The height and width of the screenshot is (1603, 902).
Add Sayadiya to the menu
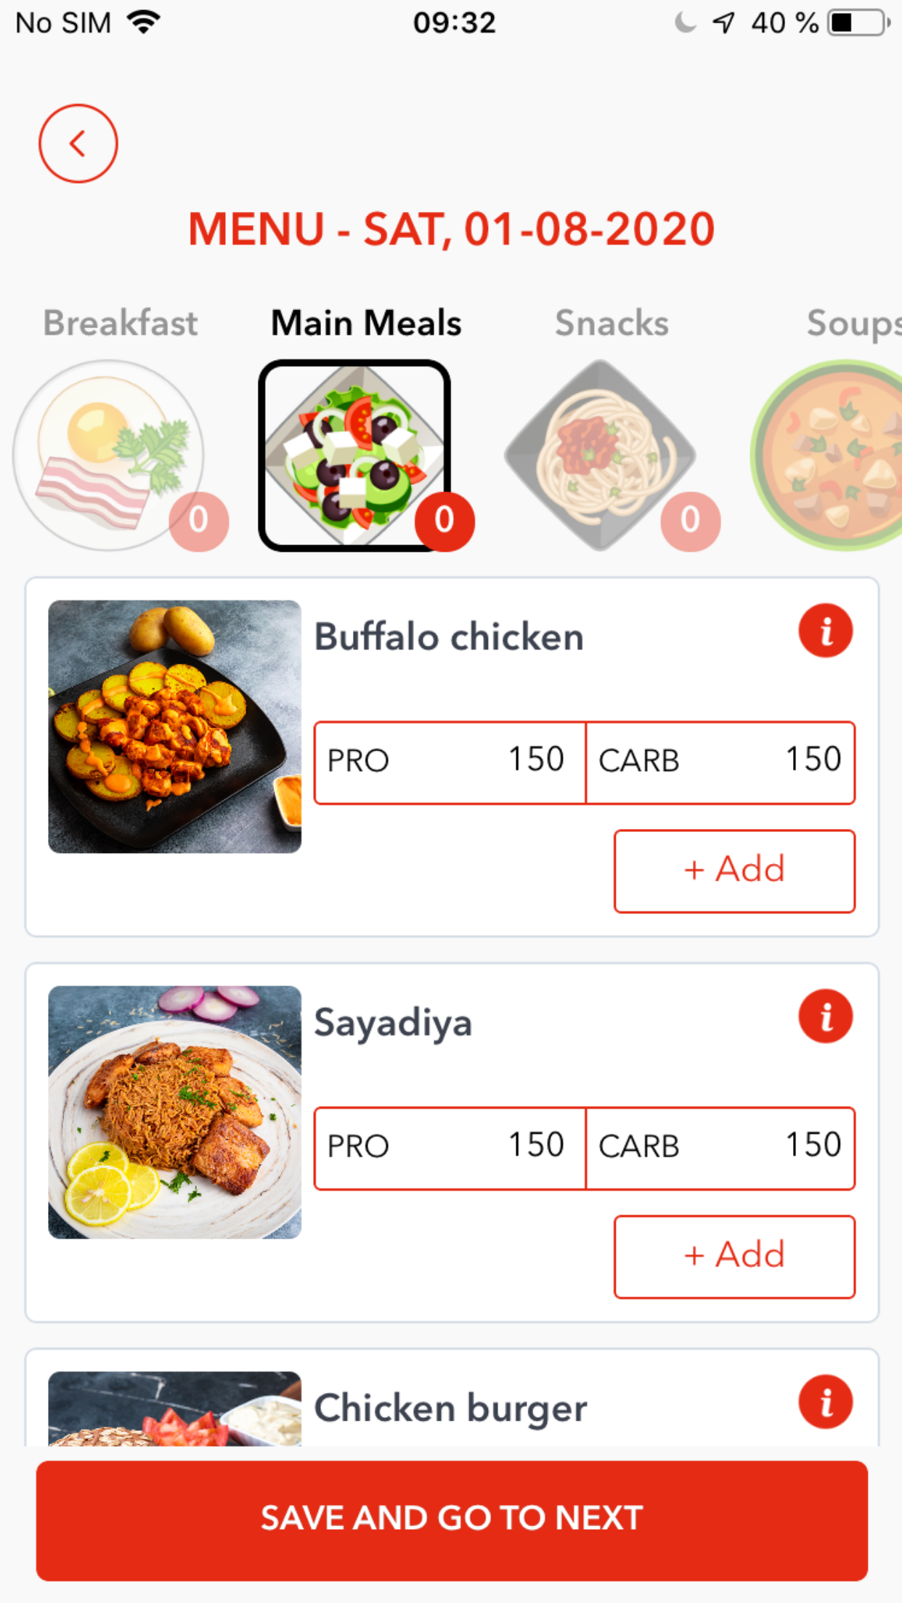[734, 1256]
